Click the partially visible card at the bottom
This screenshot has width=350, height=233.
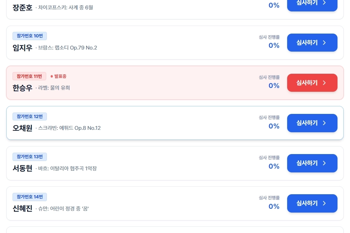click(x=175, y=231)
